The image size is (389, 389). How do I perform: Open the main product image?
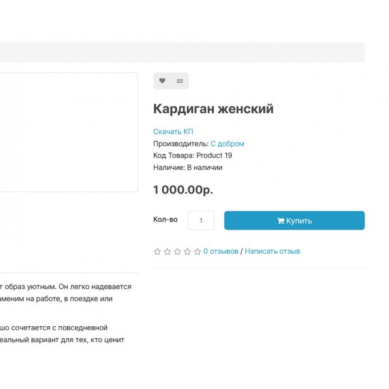tap(69, 132)
